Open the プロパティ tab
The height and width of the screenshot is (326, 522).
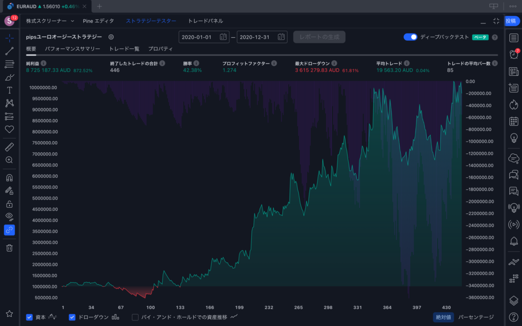click(161, 49)
